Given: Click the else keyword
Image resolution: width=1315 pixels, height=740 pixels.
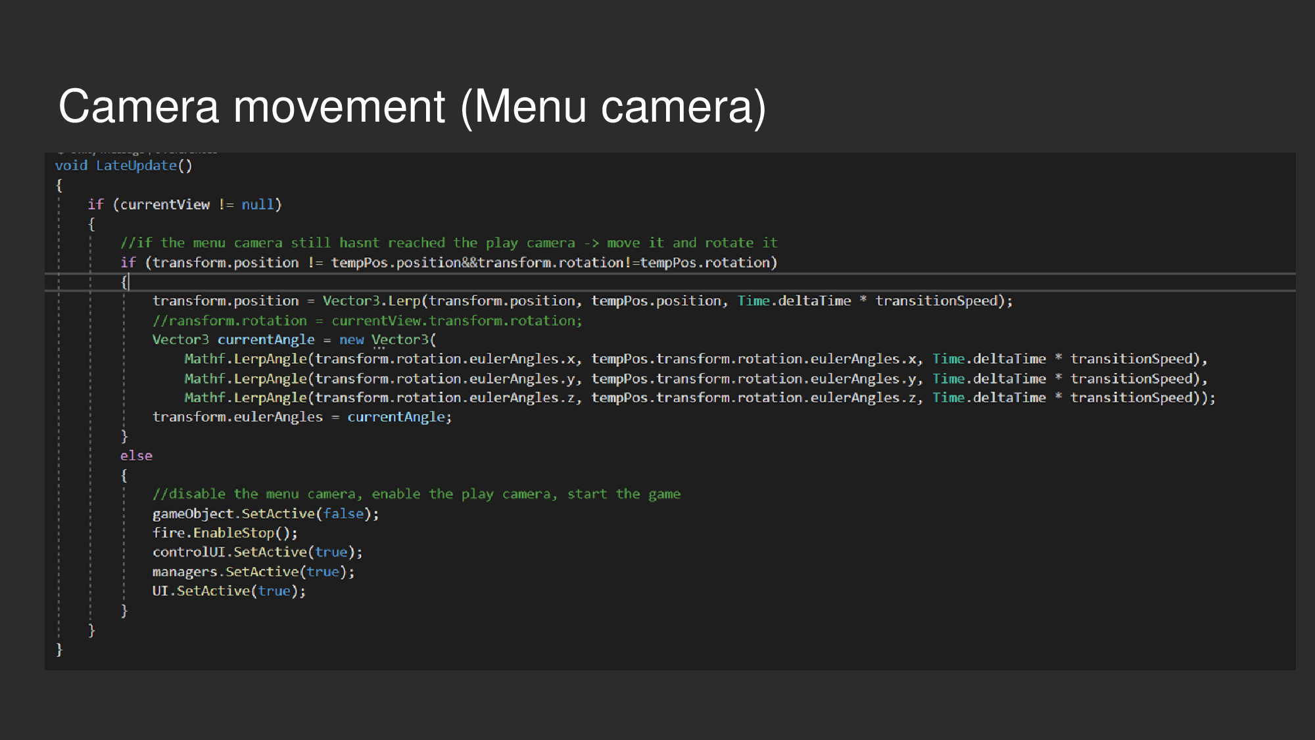Looking at the screenshot, I should click(136, 455).
